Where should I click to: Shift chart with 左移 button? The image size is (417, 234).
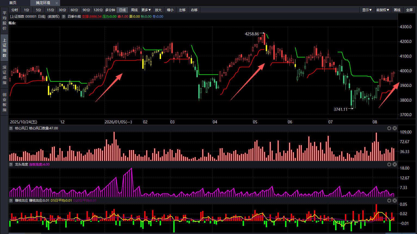click(182, 10)
